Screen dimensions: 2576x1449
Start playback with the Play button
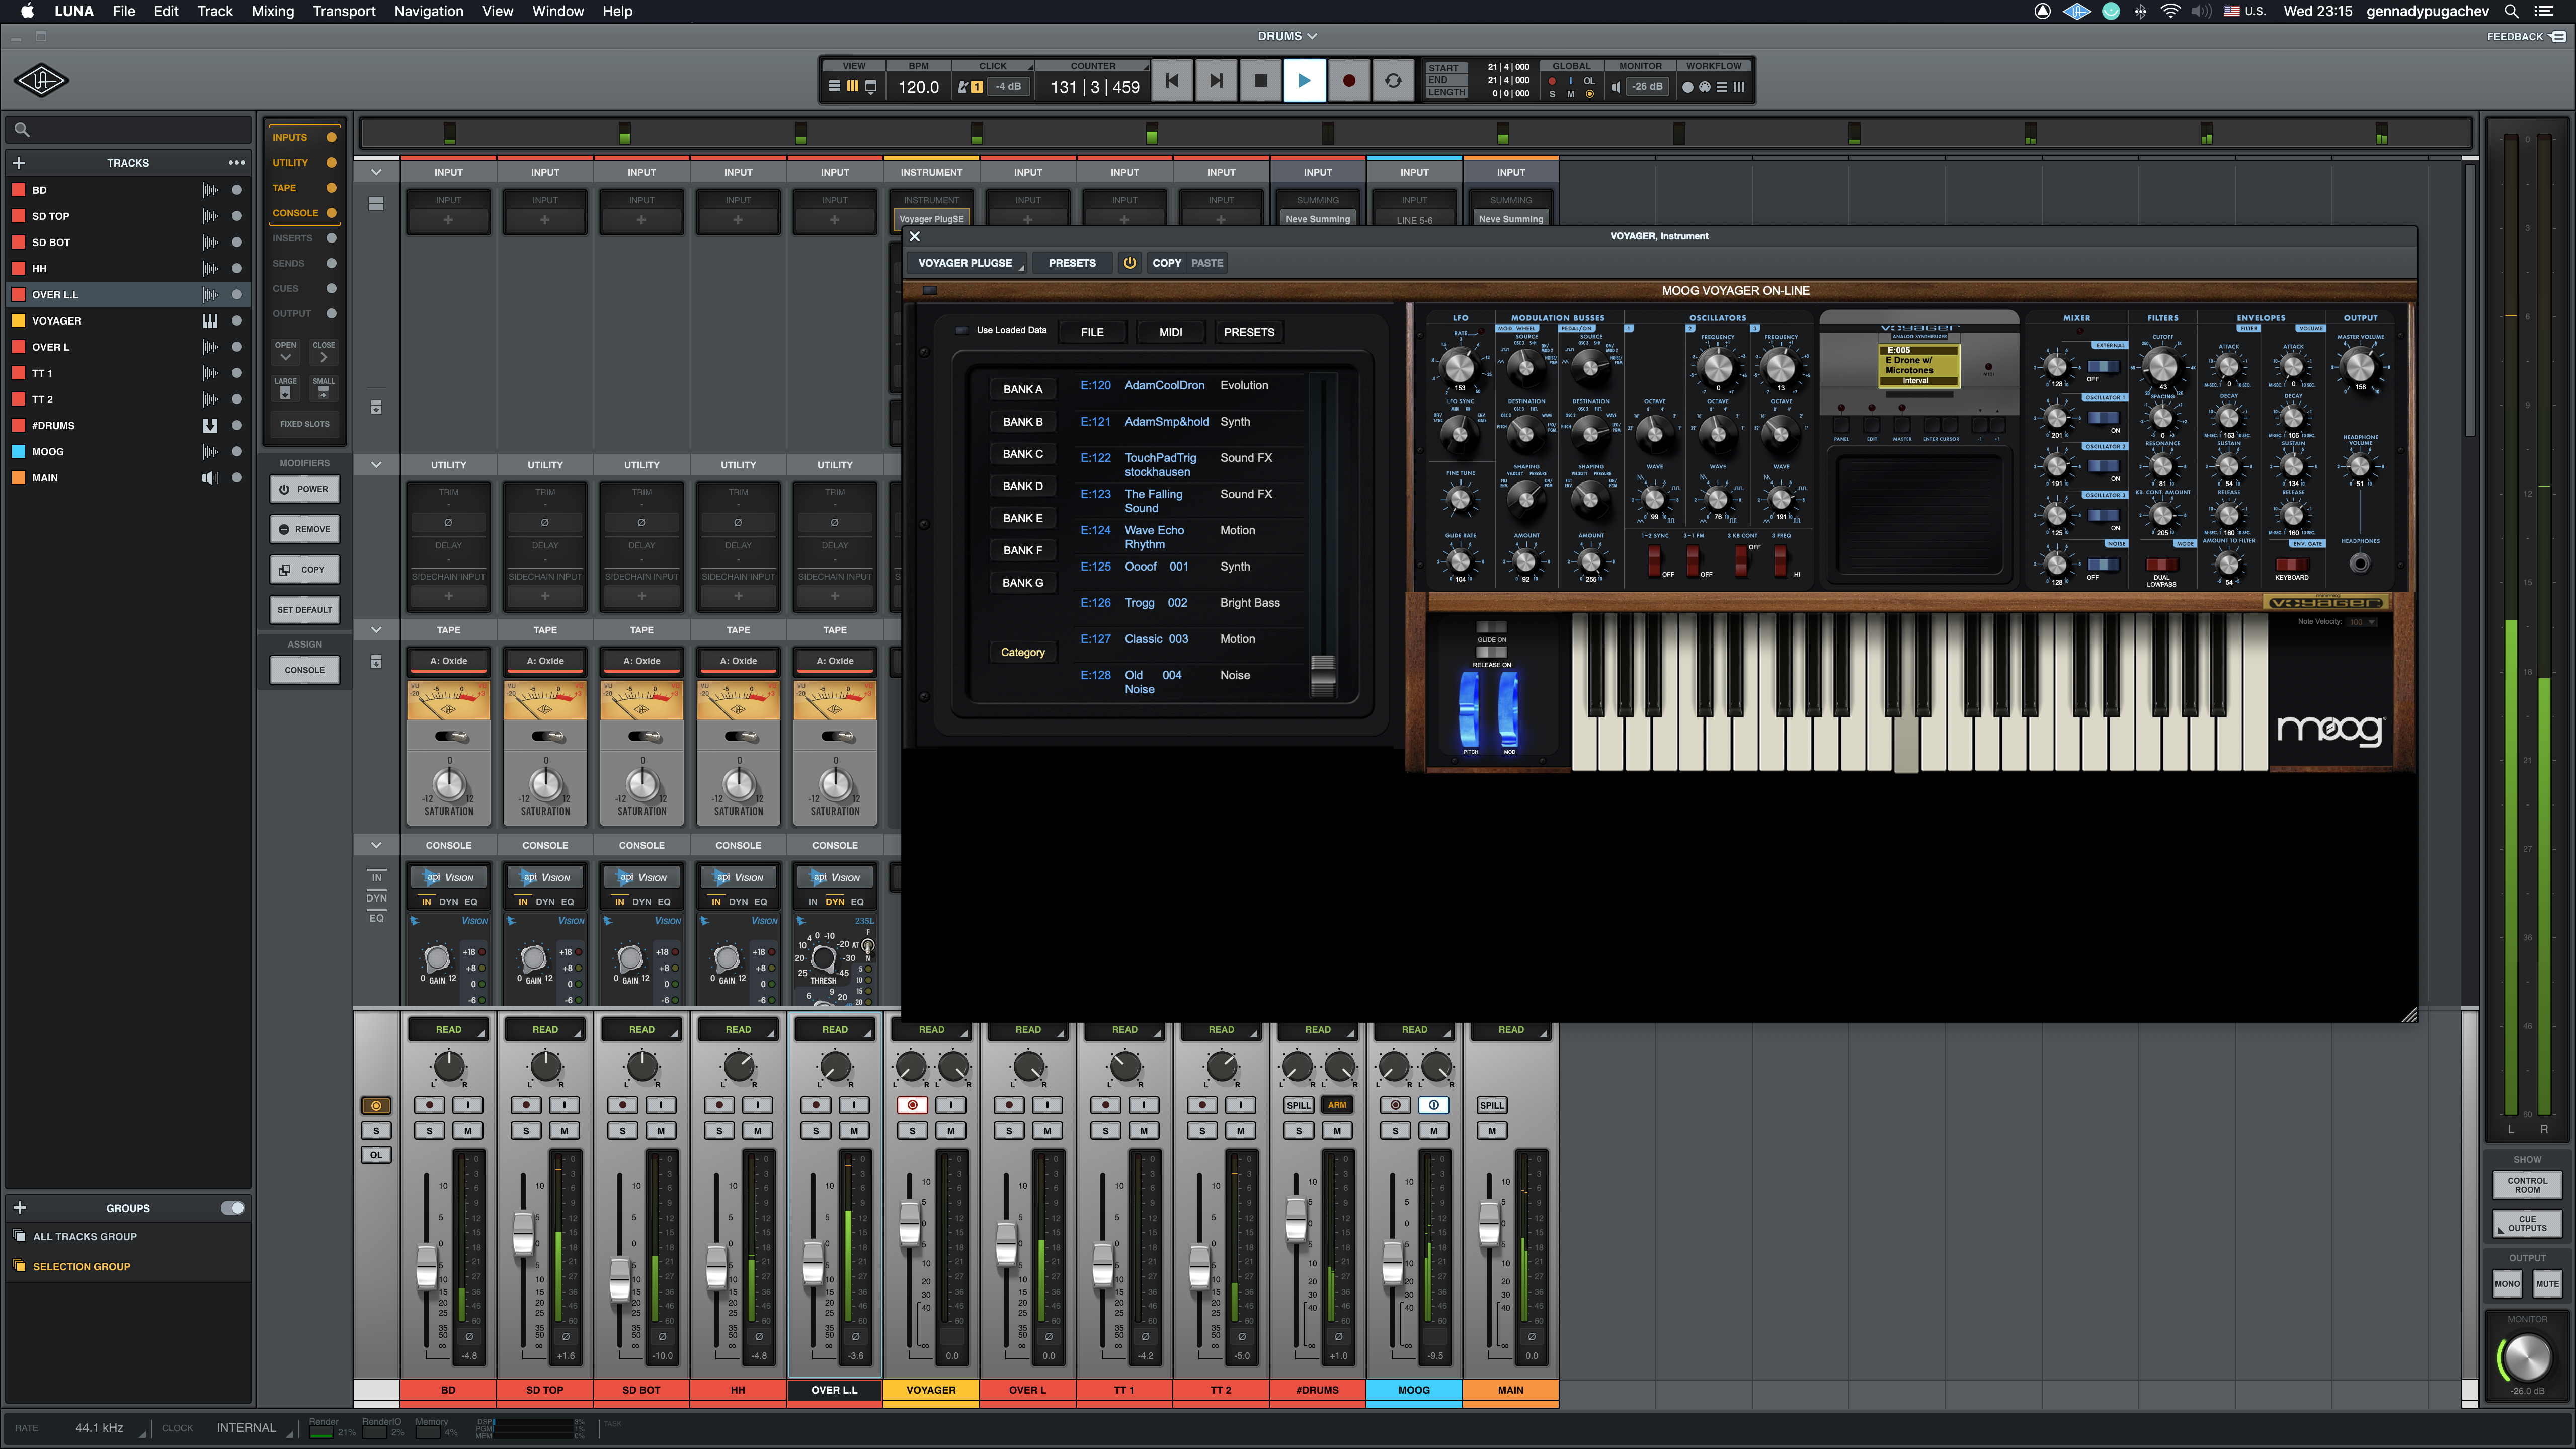tap(1304, 81)
